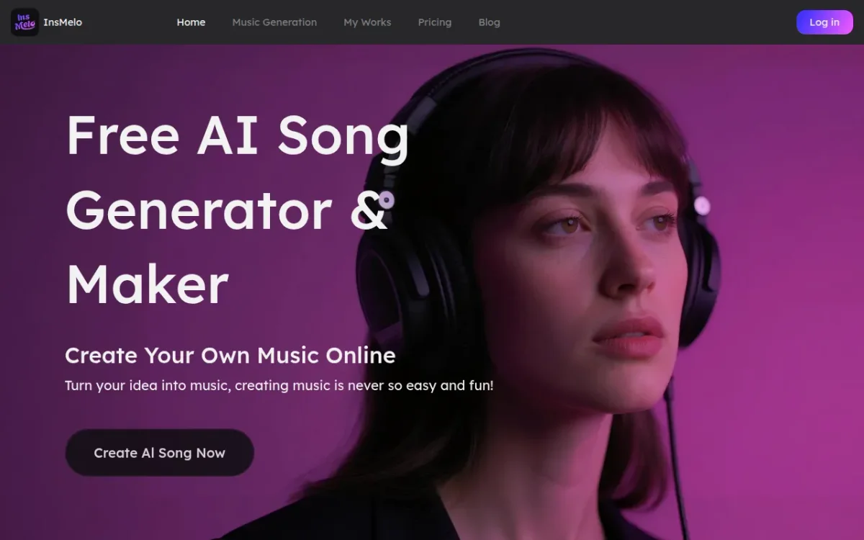
Task: Click the InsMelo brand name text
Action: 63,22
